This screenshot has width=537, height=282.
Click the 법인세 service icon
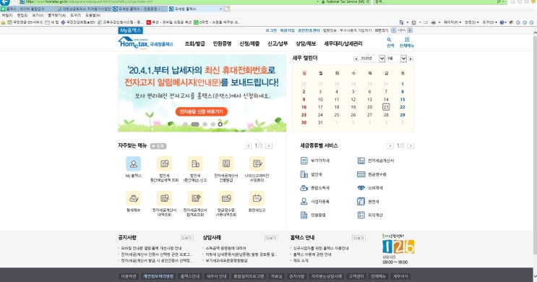point(304,174)
